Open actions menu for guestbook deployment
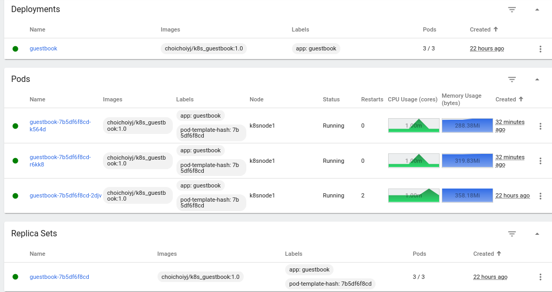This screenshot has height=292, width=552. tap(540, 49)
